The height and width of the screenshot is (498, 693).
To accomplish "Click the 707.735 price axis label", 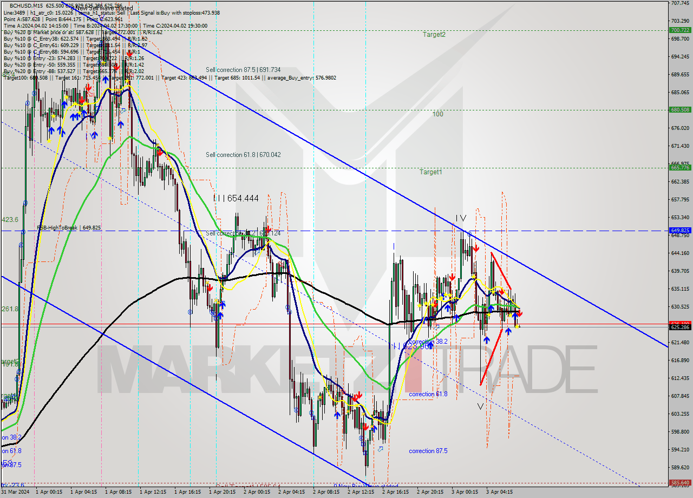I will (x=680, y=3).
